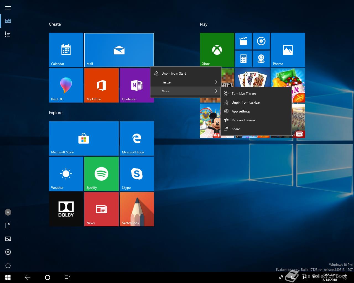Open the Power options button

coord(8,265)
